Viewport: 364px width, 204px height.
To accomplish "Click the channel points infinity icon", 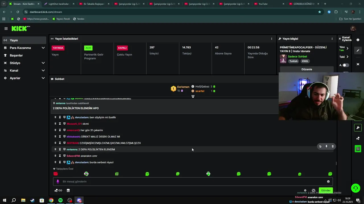I will (x=58, y=190).
